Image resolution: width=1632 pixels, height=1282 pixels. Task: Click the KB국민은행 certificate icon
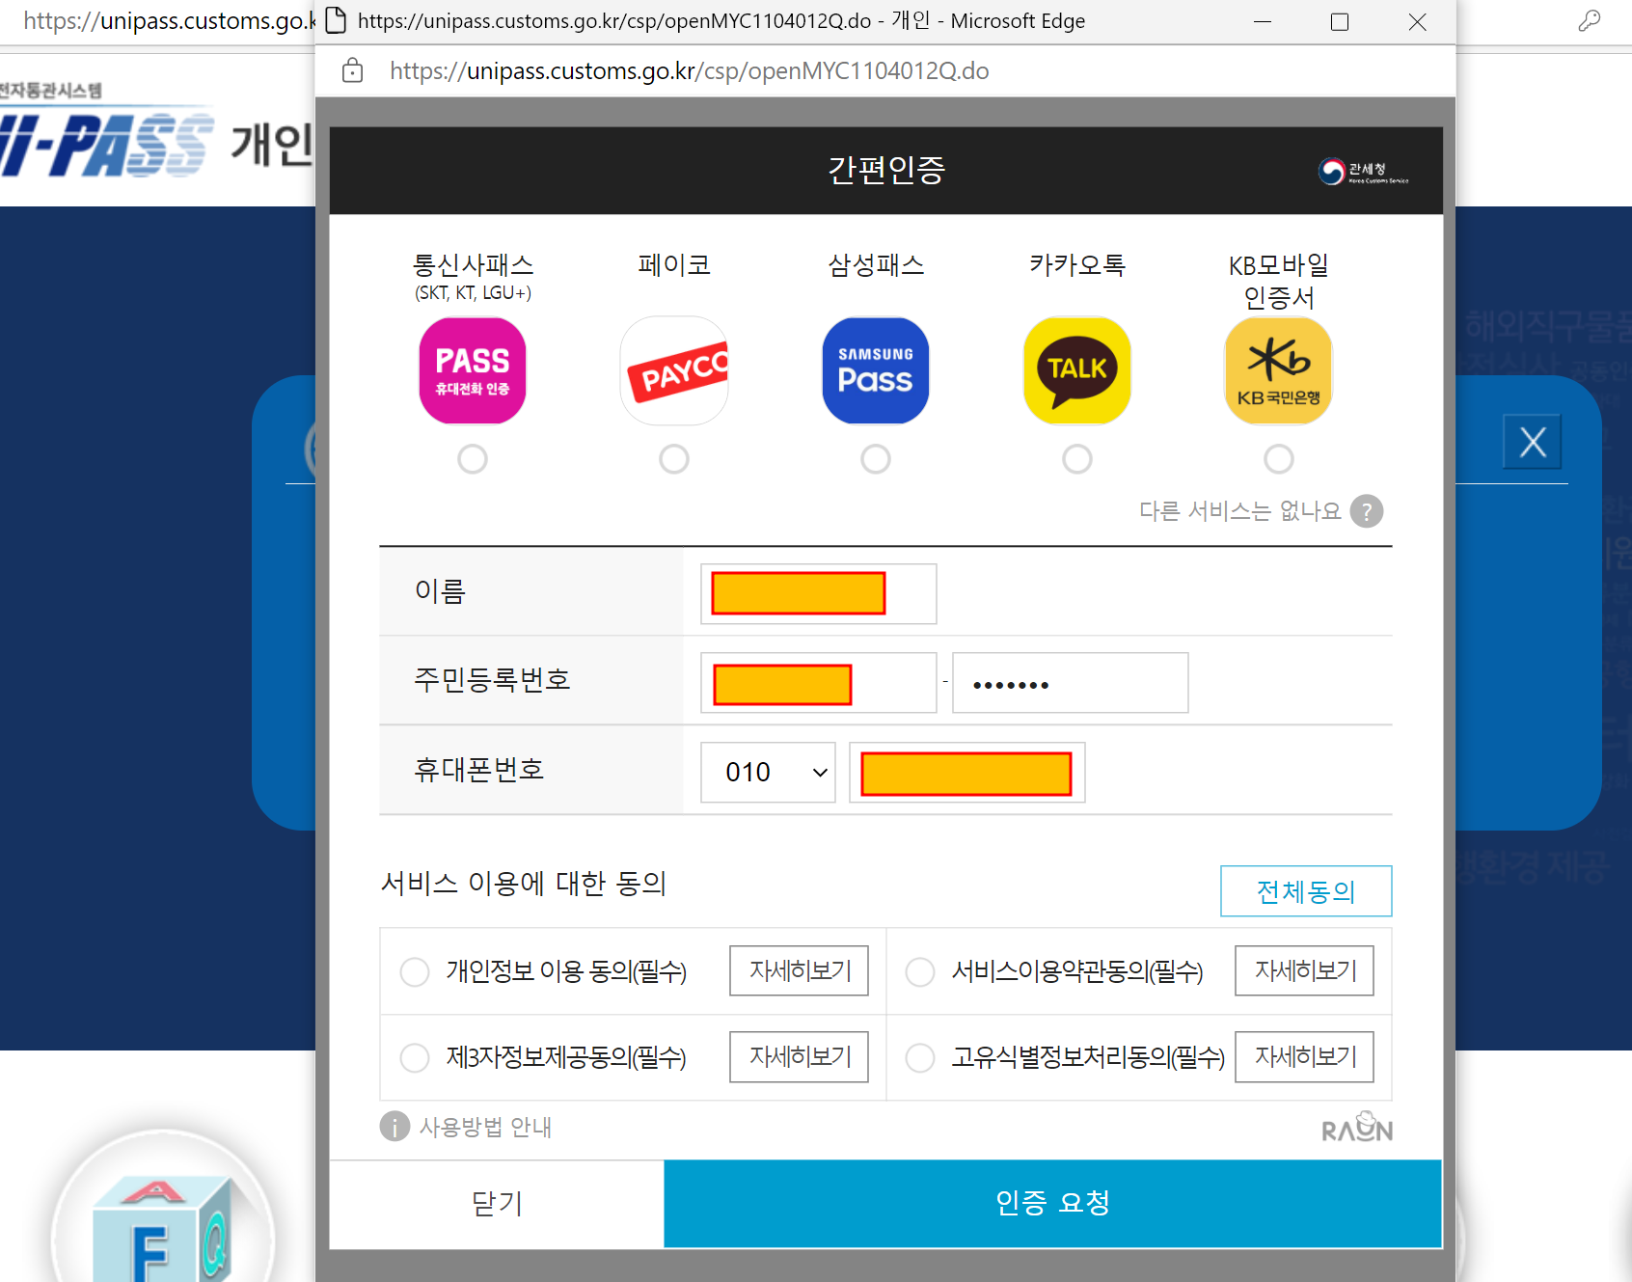pyautogui.click(x=1279, y=370)
